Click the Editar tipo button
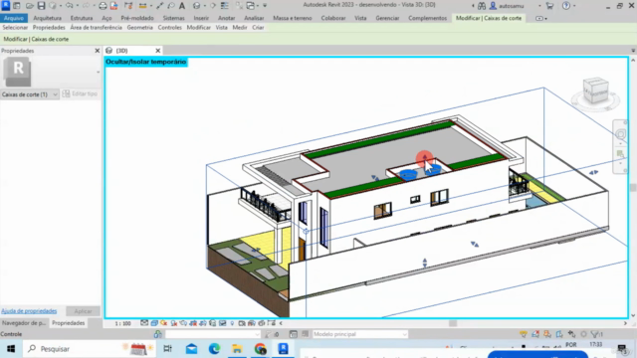The width and height of the screenshot is (637, 358). point(81,93)
